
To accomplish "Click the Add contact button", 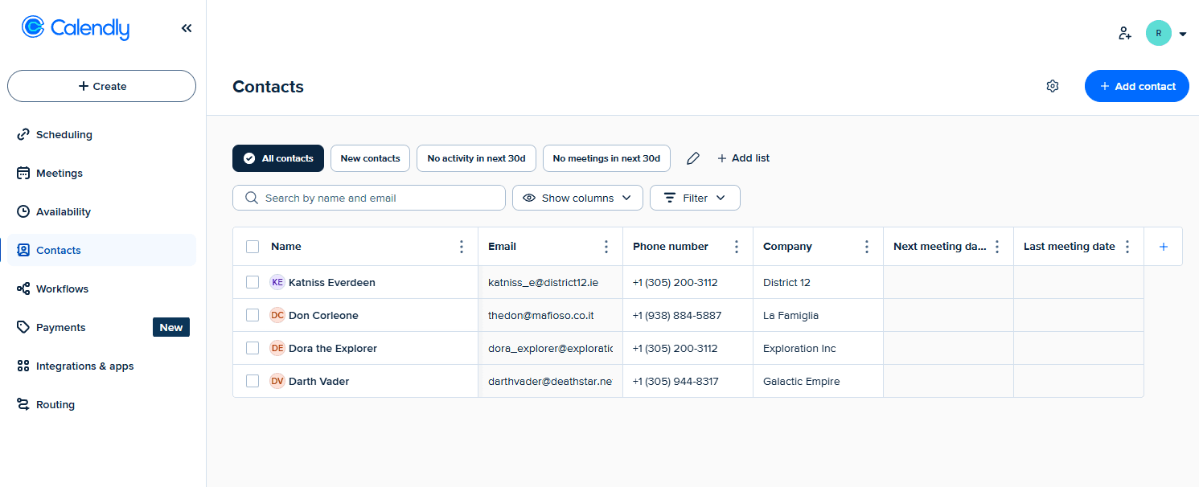I will 1137,86.
